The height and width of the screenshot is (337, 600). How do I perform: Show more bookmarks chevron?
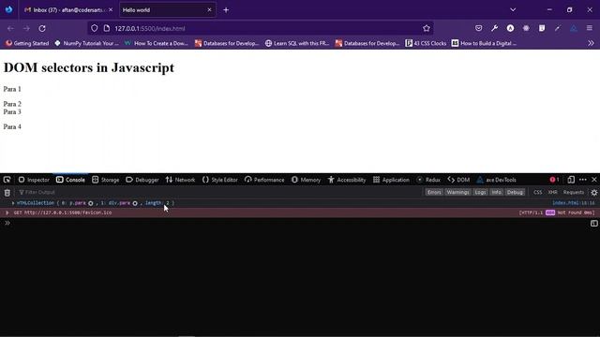(x=591, y=43)
